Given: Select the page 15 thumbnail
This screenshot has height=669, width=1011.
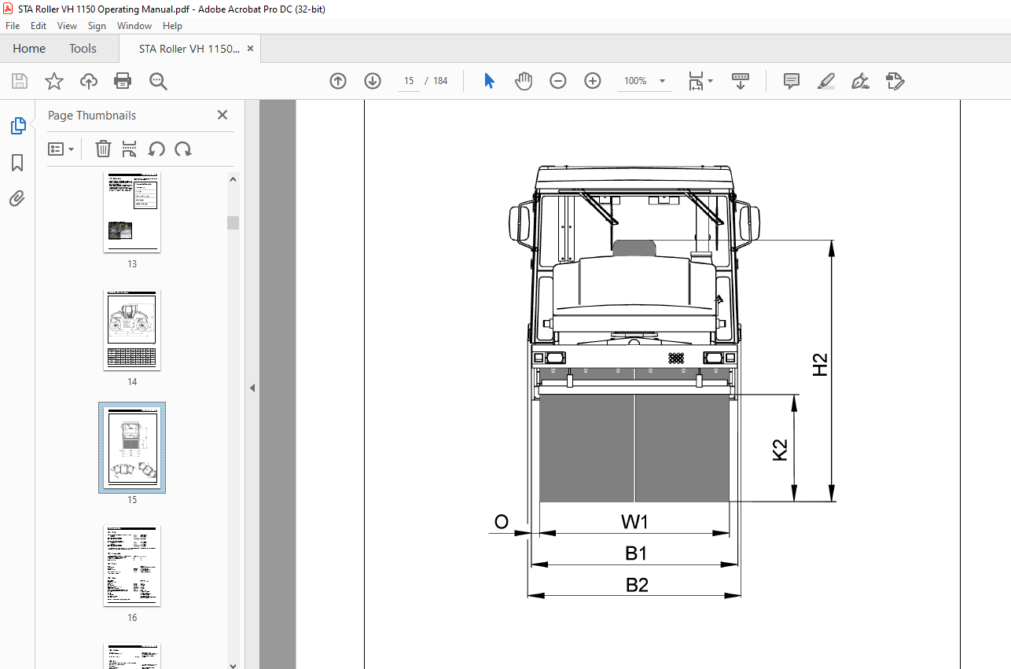Looking at the screenshot, I should pyautogui.click(x=132, y=447).
